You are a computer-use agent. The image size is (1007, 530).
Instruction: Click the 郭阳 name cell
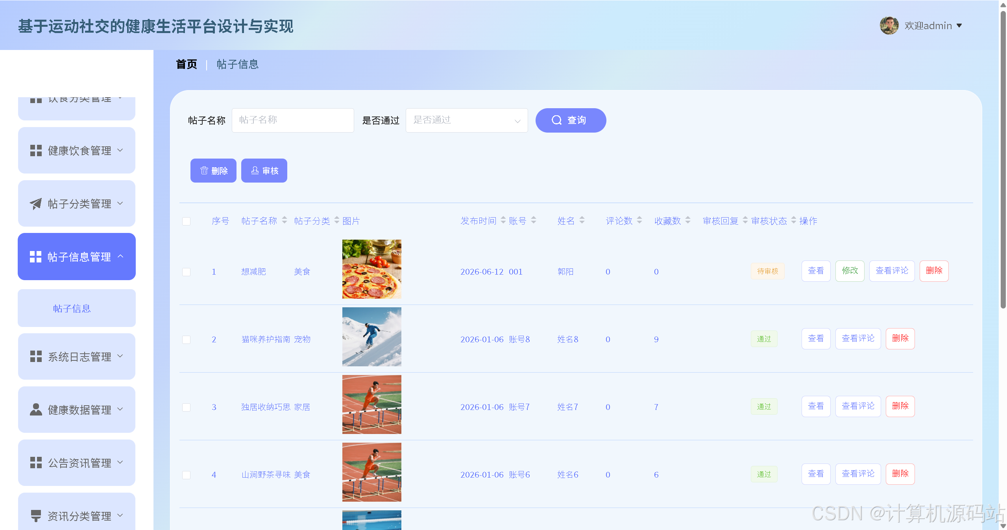click(x=565, y=271)
